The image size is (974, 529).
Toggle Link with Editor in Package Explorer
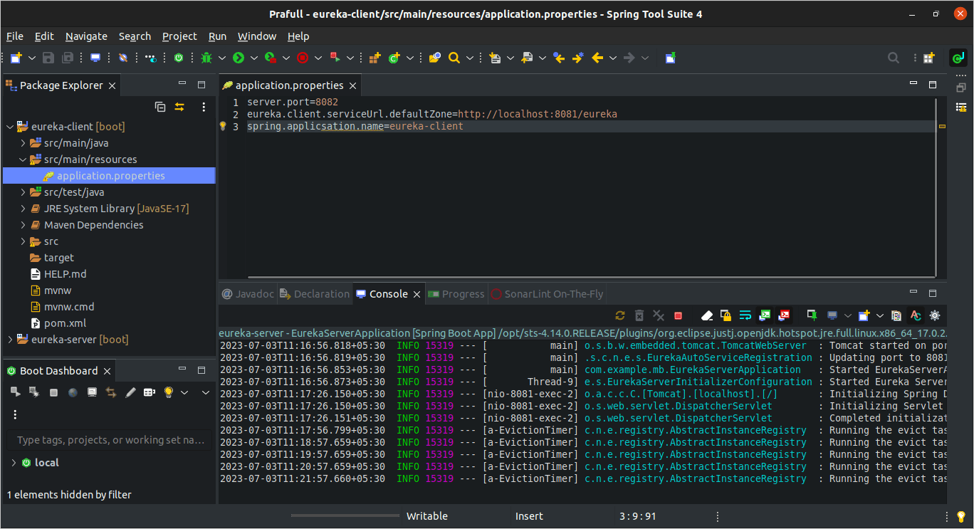point(179,107)
